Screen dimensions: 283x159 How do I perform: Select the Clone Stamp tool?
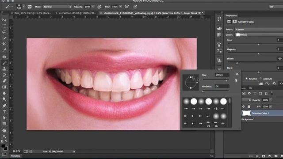4,69
